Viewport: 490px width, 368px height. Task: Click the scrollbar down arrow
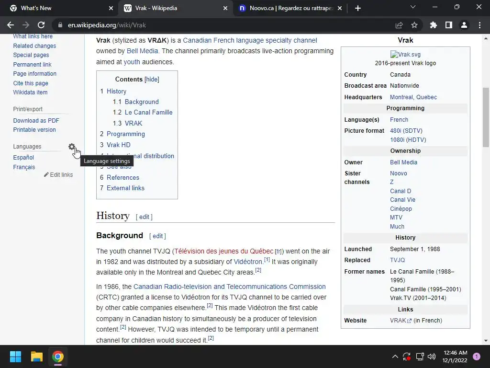click(x=486, y=341)
